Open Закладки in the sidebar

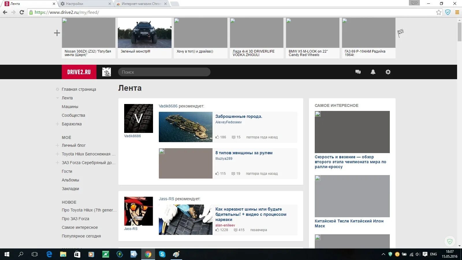[x=70, y=189]
